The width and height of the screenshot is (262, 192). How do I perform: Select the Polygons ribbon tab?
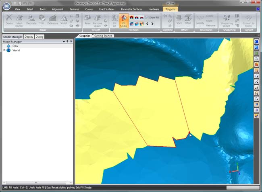coord(171,9)
